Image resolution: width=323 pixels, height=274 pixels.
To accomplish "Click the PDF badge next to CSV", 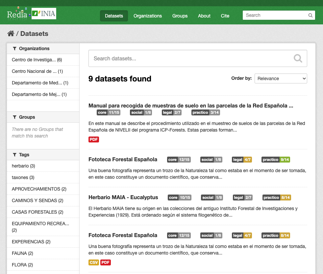I will tap(106, 262).
